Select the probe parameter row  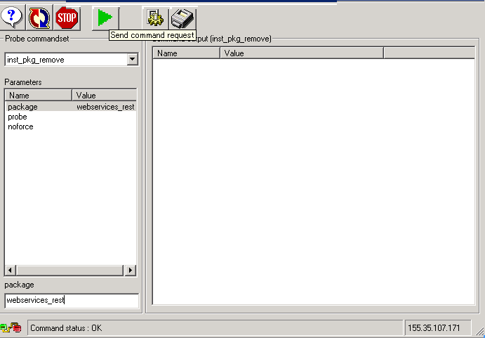[70, 117]
